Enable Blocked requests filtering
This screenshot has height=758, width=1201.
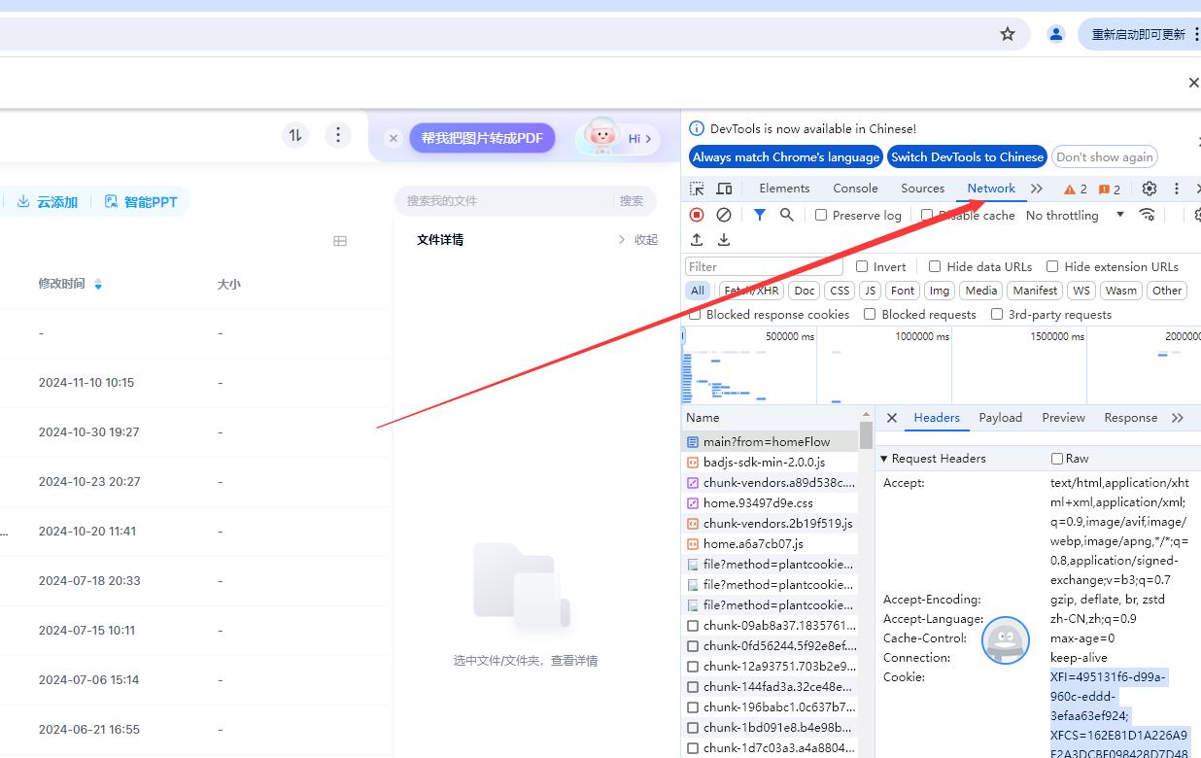(x=870, y=314)
